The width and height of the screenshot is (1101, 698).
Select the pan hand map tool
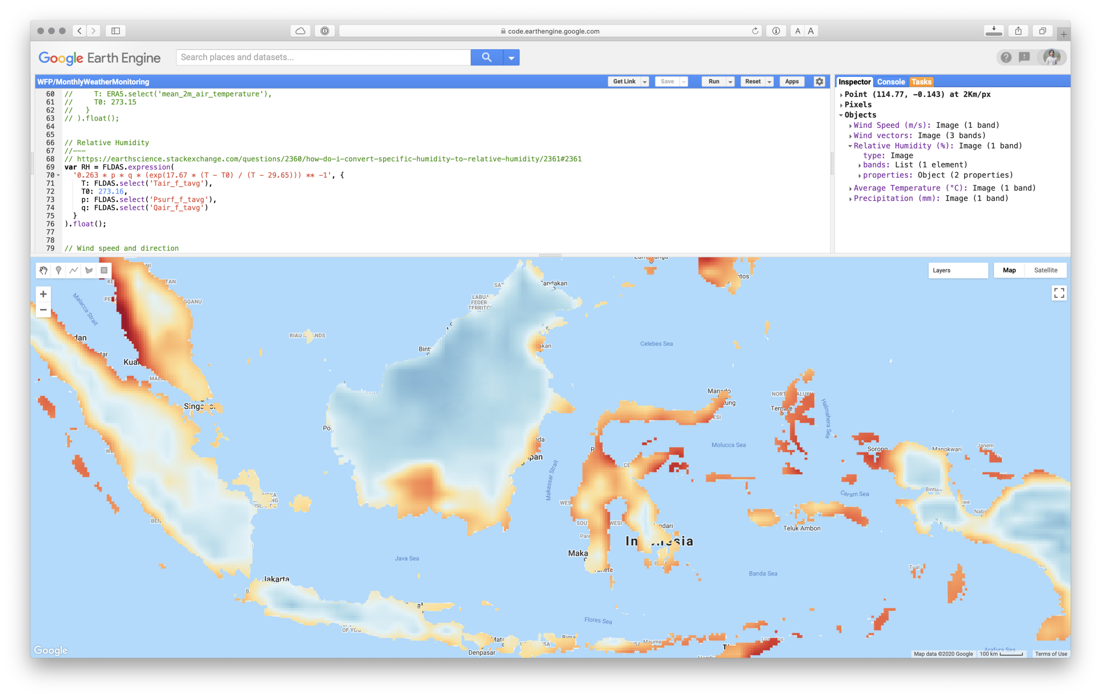(x=44, y=270)
